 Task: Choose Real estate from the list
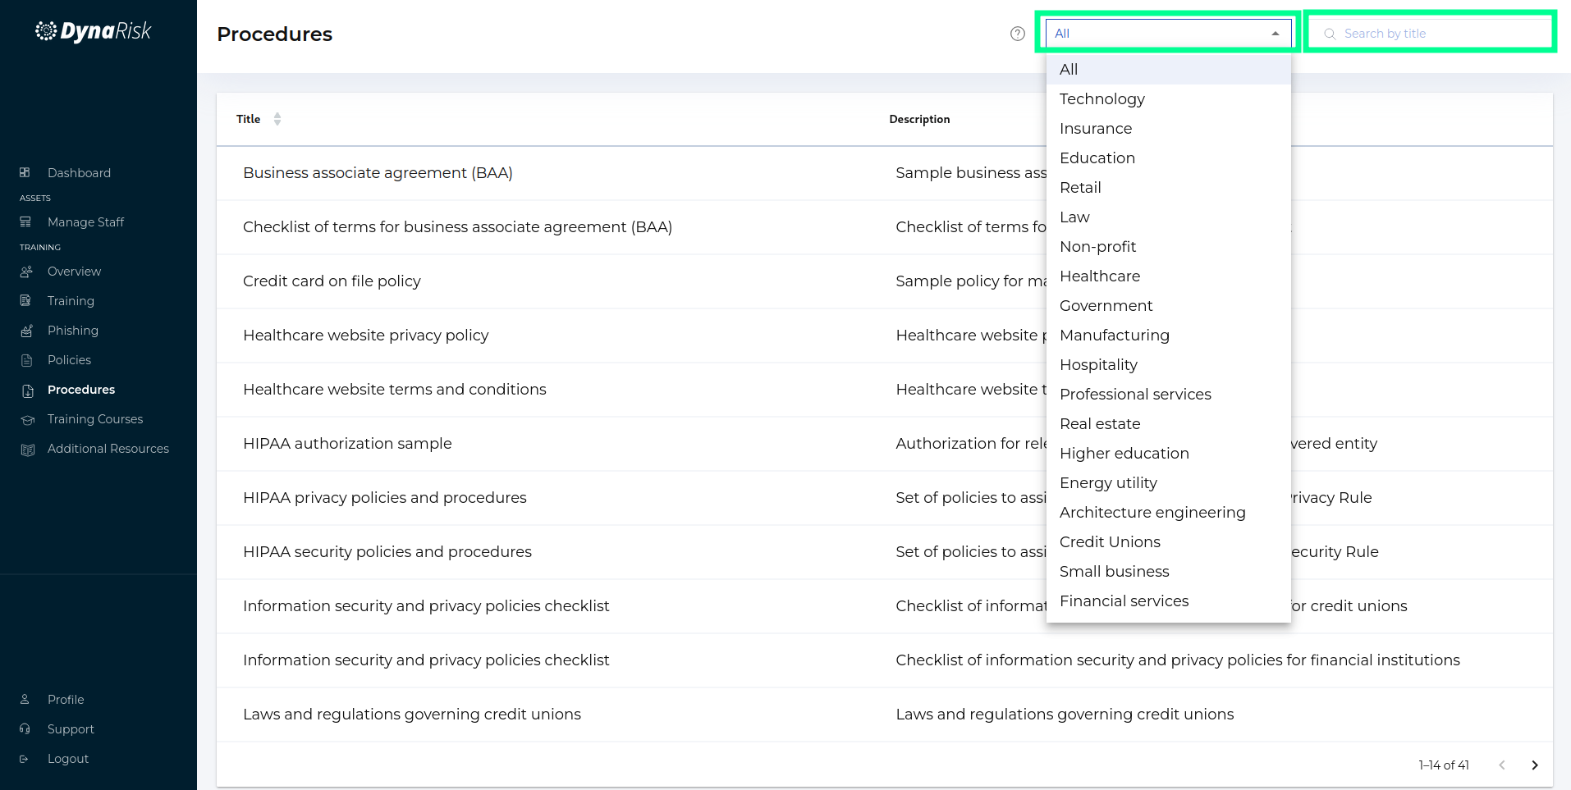point(1169,424)
